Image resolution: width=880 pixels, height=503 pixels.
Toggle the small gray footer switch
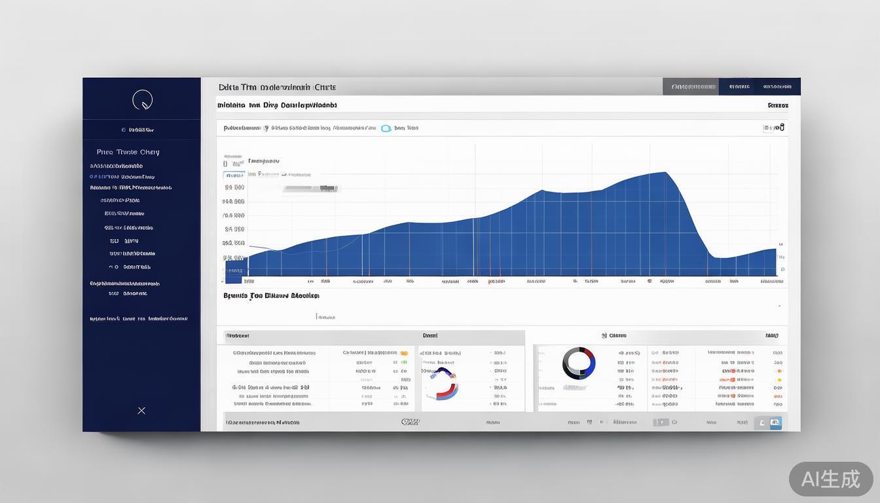point(661,422)
